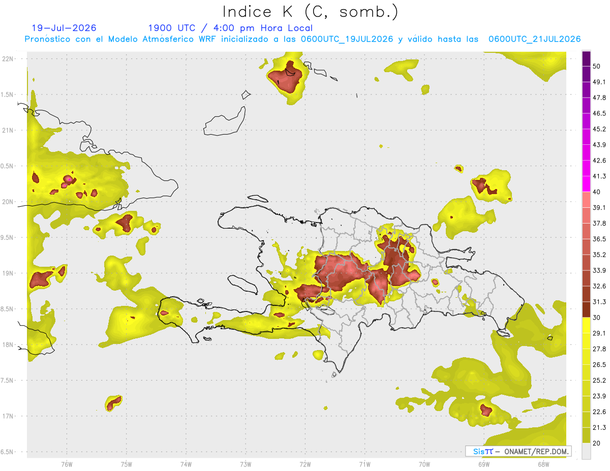
Task: Click the colorbar label "40"
Action: coord(597,192)
